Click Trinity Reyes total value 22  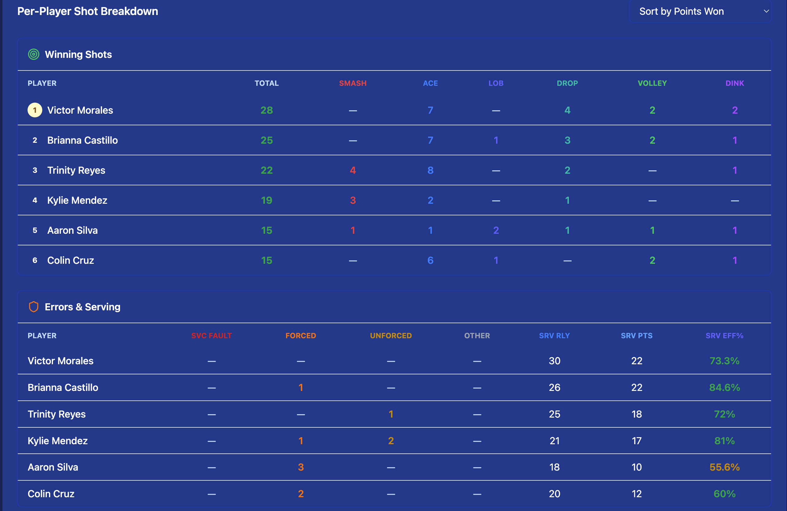click(x=266, y=170)
